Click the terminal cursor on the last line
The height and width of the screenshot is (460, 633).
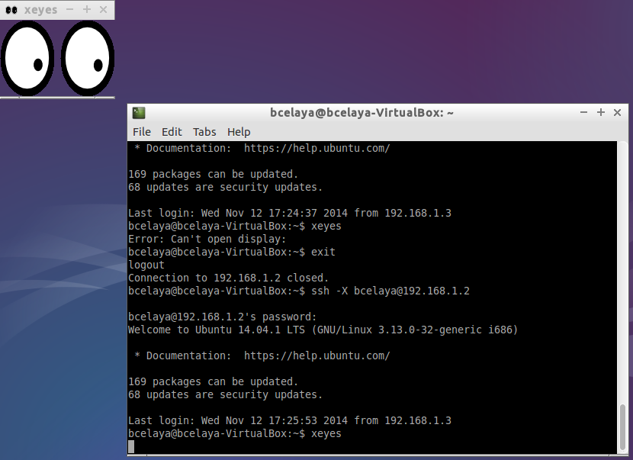click(x=131, y=447)
